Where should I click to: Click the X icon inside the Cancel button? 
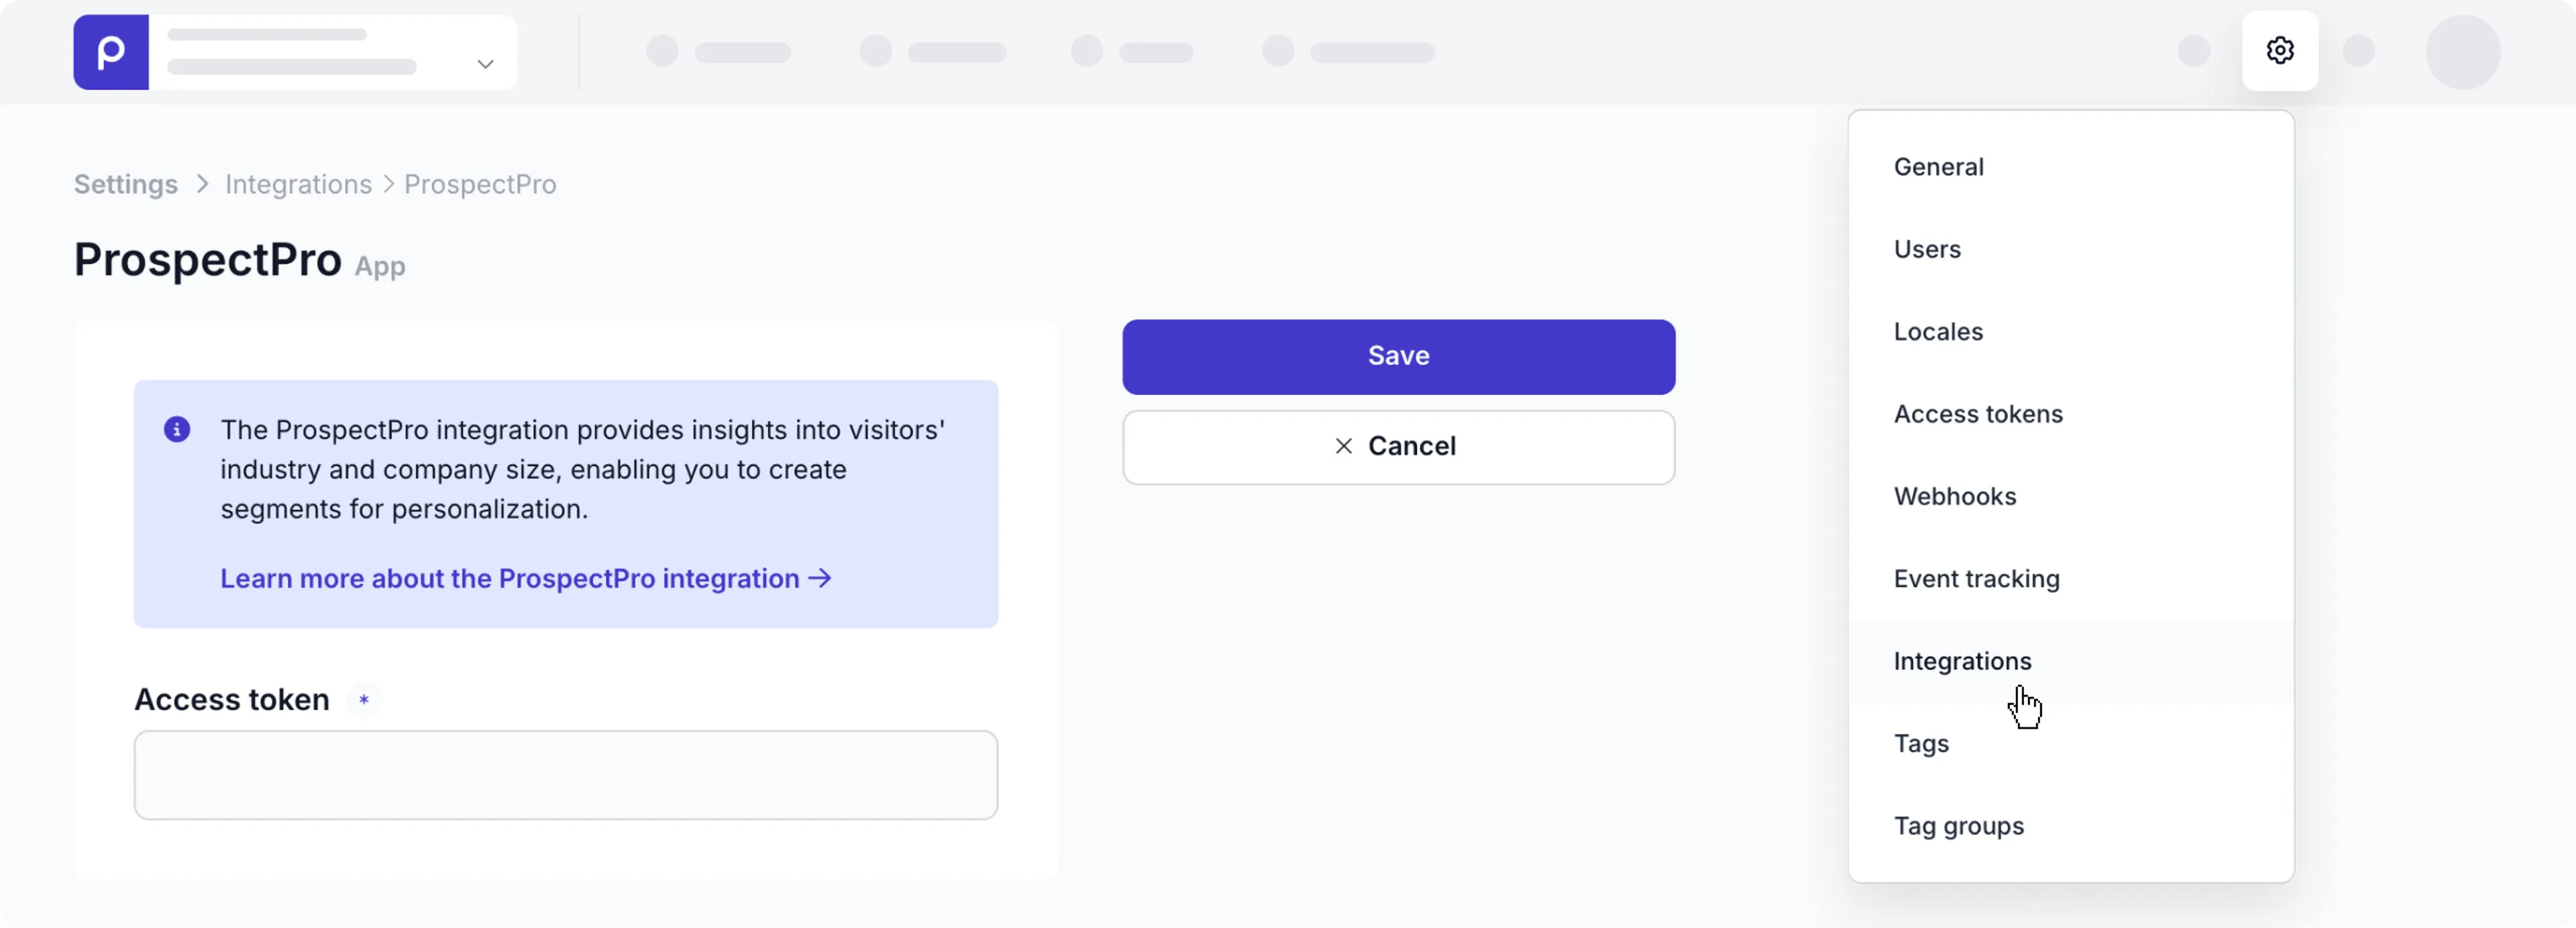[x=1343, y=446]
